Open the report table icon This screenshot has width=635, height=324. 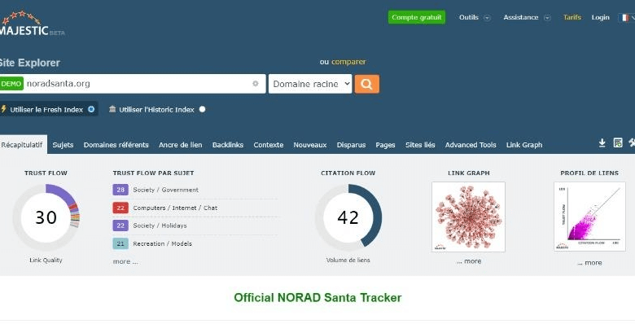pos(618,142)
